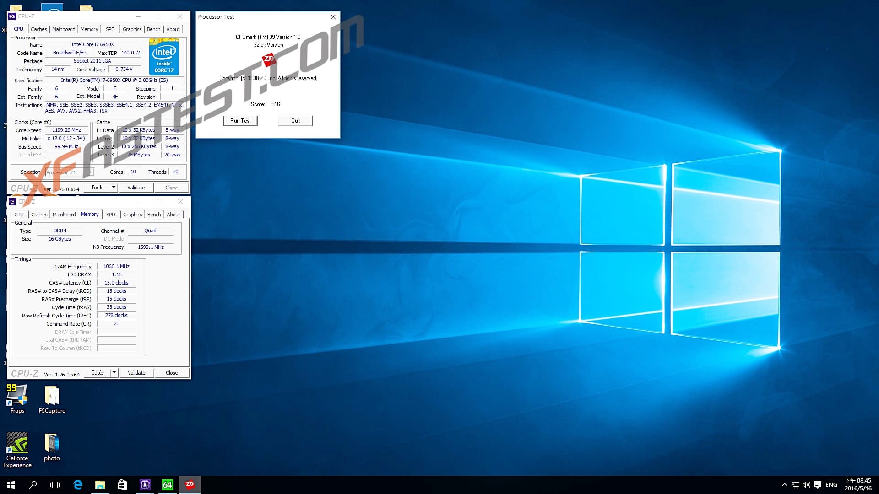This screenshot has width=879, height=494.
Task: Select SPD tab in lower CPU-Z window
Action: click(x=111, y=215)
